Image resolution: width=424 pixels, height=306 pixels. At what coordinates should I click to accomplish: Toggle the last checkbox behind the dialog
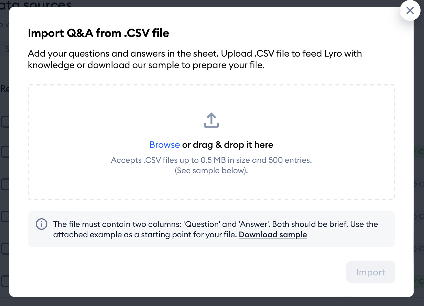point(5,281)
